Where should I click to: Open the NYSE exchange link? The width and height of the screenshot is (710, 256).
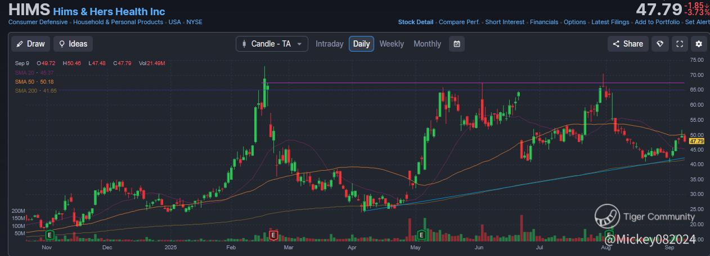tap(194, 22)
